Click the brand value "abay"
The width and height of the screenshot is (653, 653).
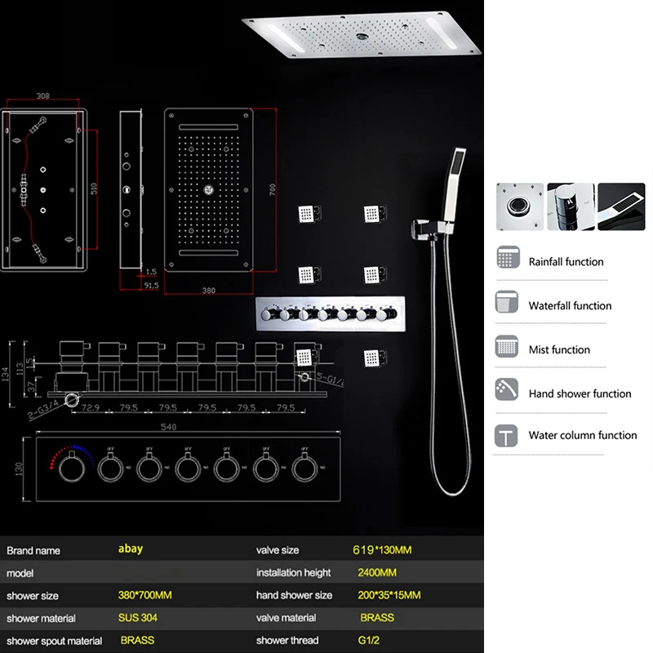[x=131, y=549]
